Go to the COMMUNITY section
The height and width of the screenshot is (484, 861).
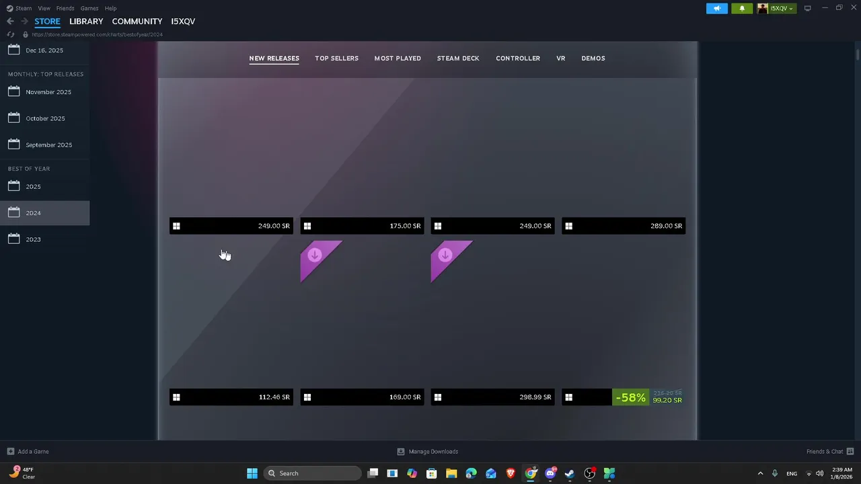pos(137,22)
